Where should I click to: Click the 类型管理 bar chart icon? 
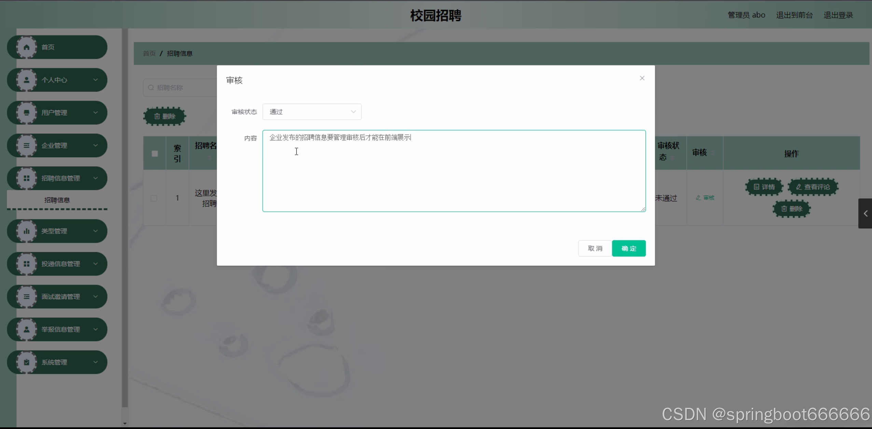[26, 231]
